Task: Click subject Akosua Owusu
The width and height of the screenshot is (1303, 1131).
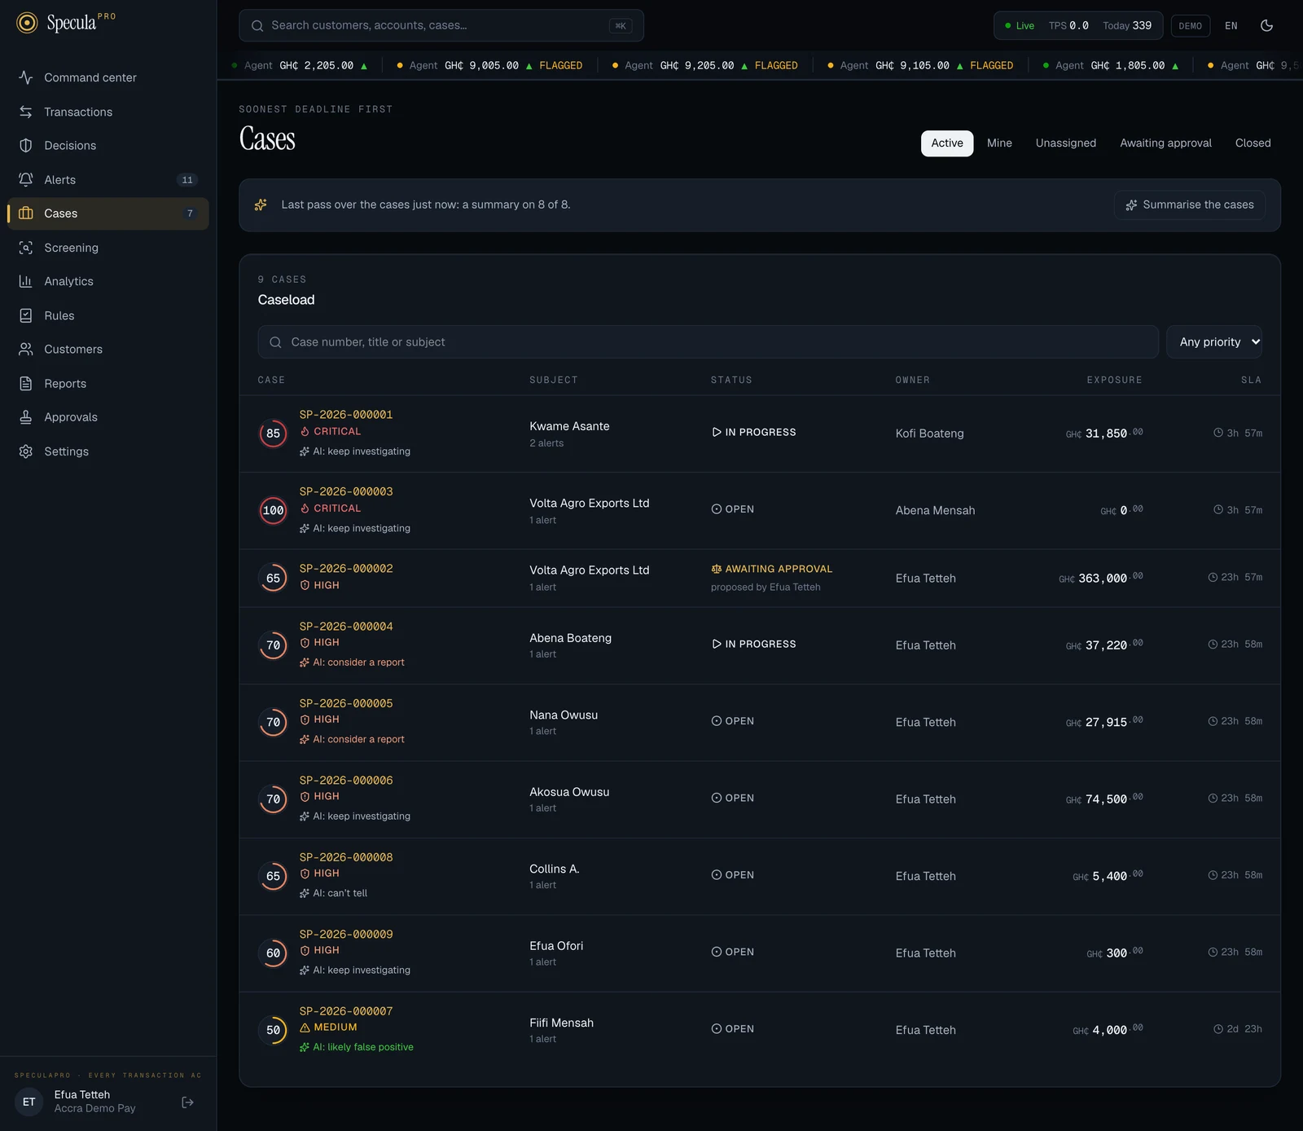Action: pyautogui.click(x=569, y=791)
